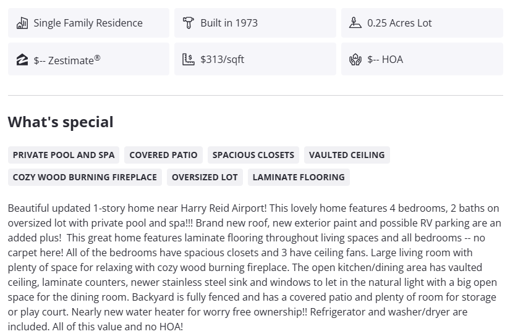Click the lot size icon beside 0.25 Acres
This screenshot has height=334, width=518.
point(355,23)
